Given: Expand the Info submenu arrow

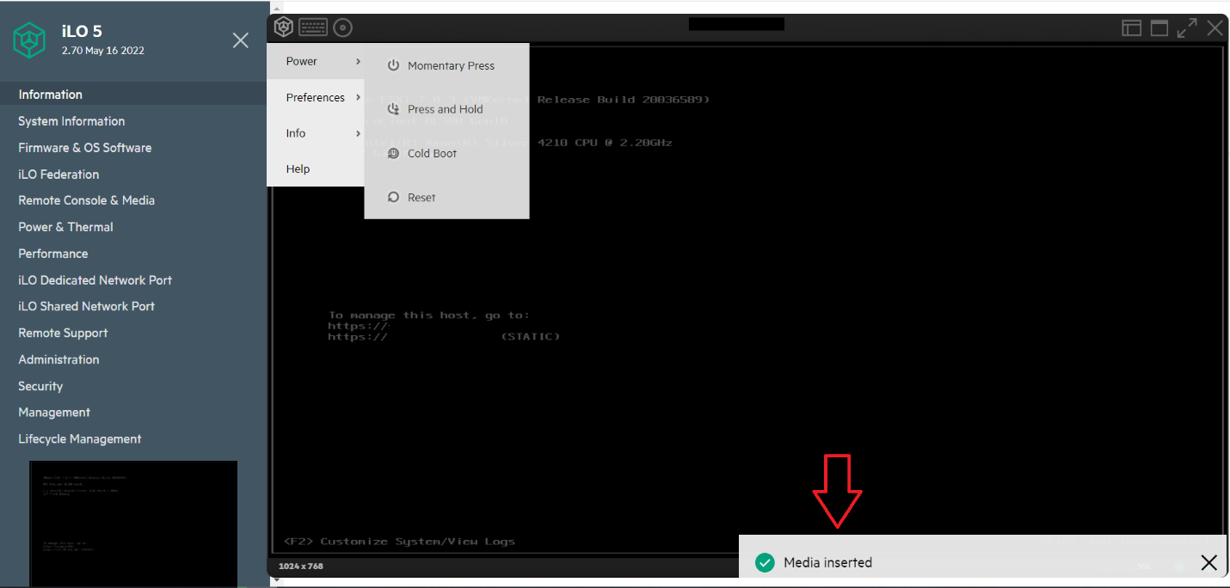Looking at the screenshot, I should [x=358, y=133].
